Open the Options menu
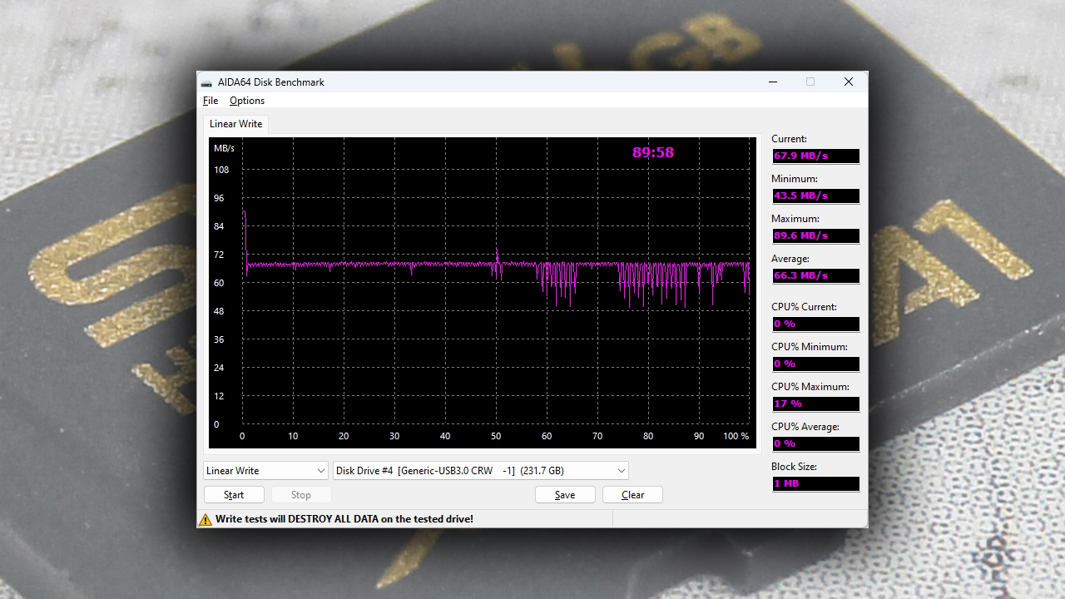The width and height of the screenshot is (1065, 599). (247, 101)
